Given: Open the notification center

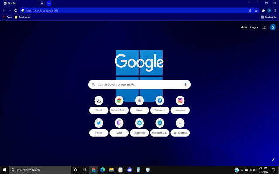Looking at the screenshot, I should click(x=273, y=170).
